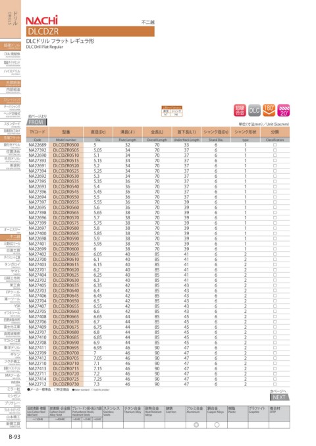Tick the classification checkbox for NA27402
The image size is (316, 446).
275,254
